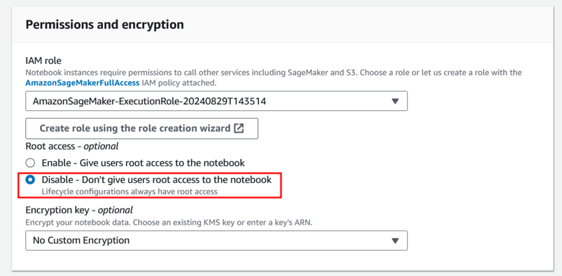Click the 'Encryption key - optional' label
This screenshot has height=276, width=562.
pos(79,210)
